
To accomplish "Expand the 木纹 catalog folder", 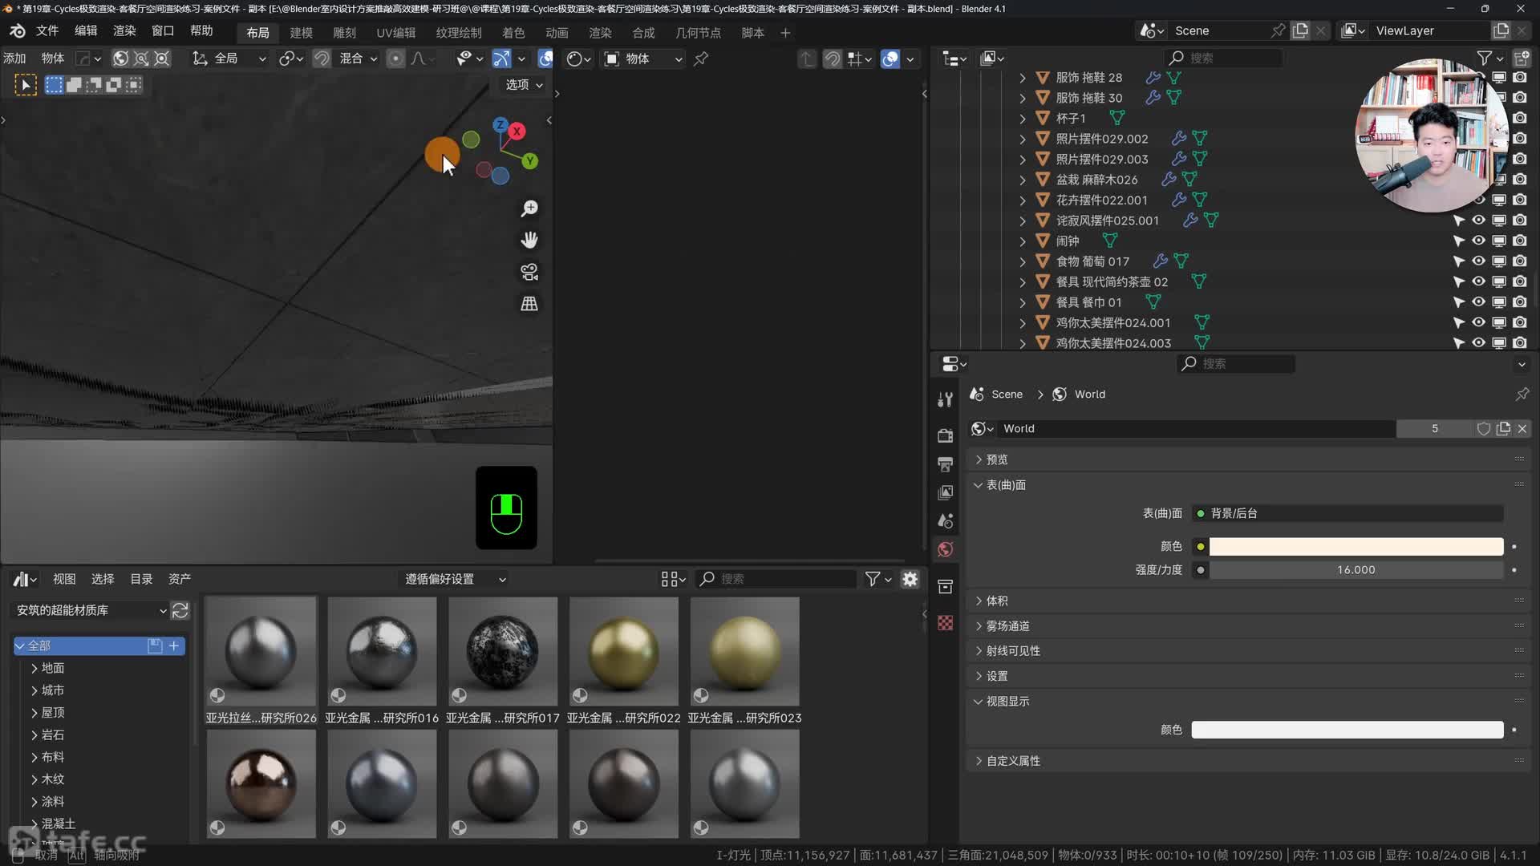I will (x=34, y=779).
